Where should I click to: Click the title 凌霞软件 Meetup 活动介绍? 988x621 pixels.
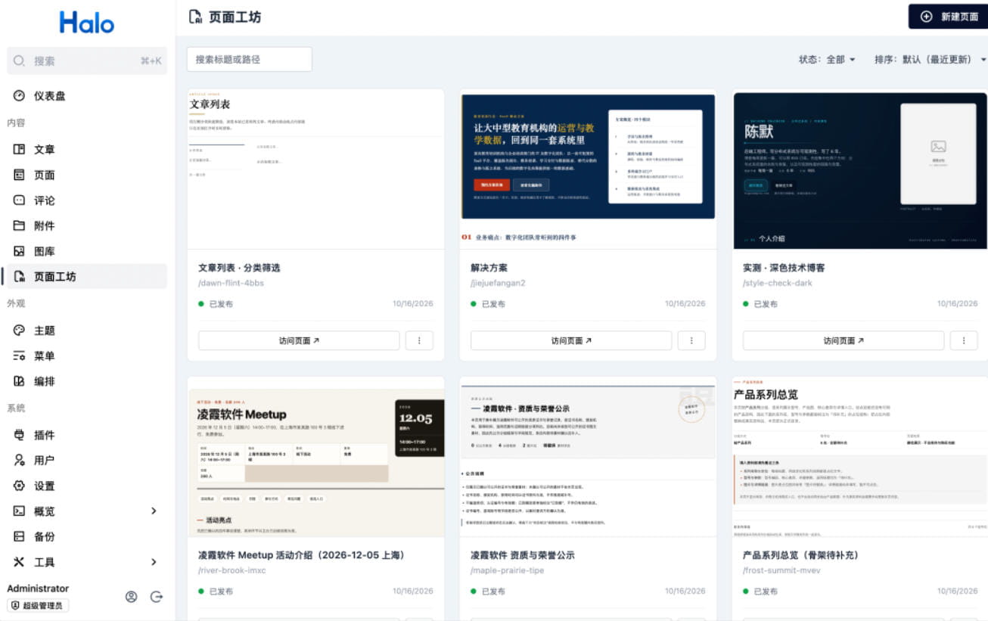click(301, 555)
